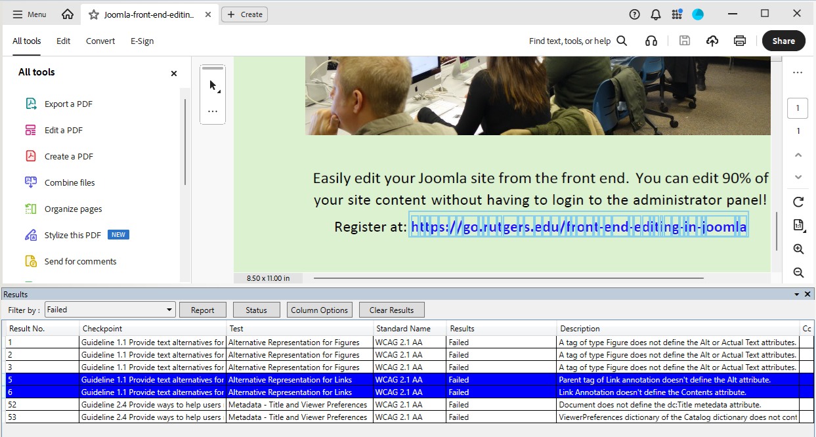Click the Create new tab button
Image resolution: width=816 pixels, height=437 pixels.
(x=244, y=14)
